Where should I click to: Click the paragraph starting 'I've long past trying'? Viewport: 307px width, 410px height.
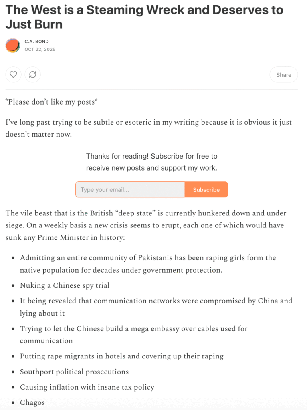[148, 128]
